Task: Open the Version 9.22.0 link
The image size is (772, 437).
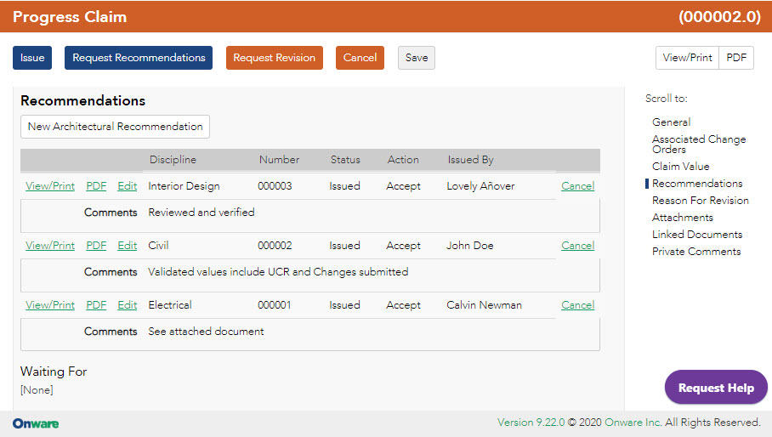Action: point(531,423)
